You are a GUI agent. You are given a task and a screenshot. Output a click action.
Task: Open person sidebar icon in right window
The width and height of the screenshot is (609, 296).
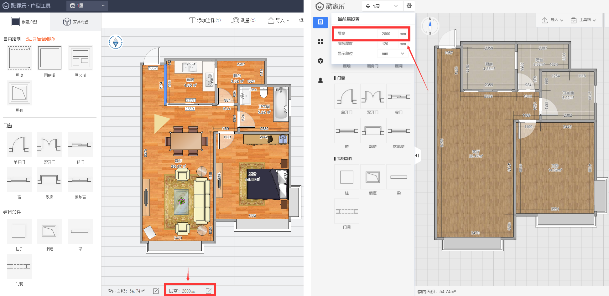tap(320, 80)
